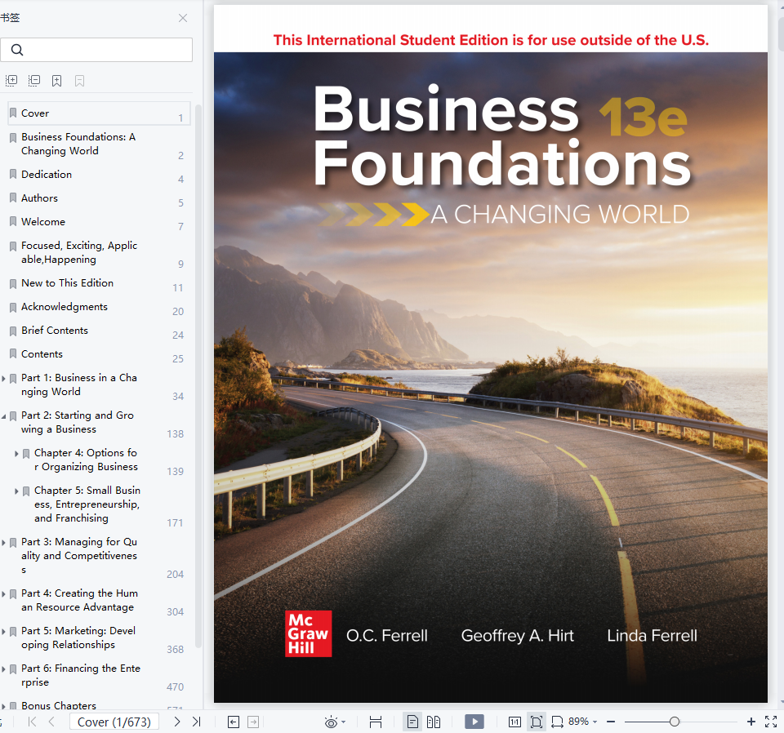The image size is (784, 733).
Task: Zoom in with the plus button
Action: tap(751, 722)
